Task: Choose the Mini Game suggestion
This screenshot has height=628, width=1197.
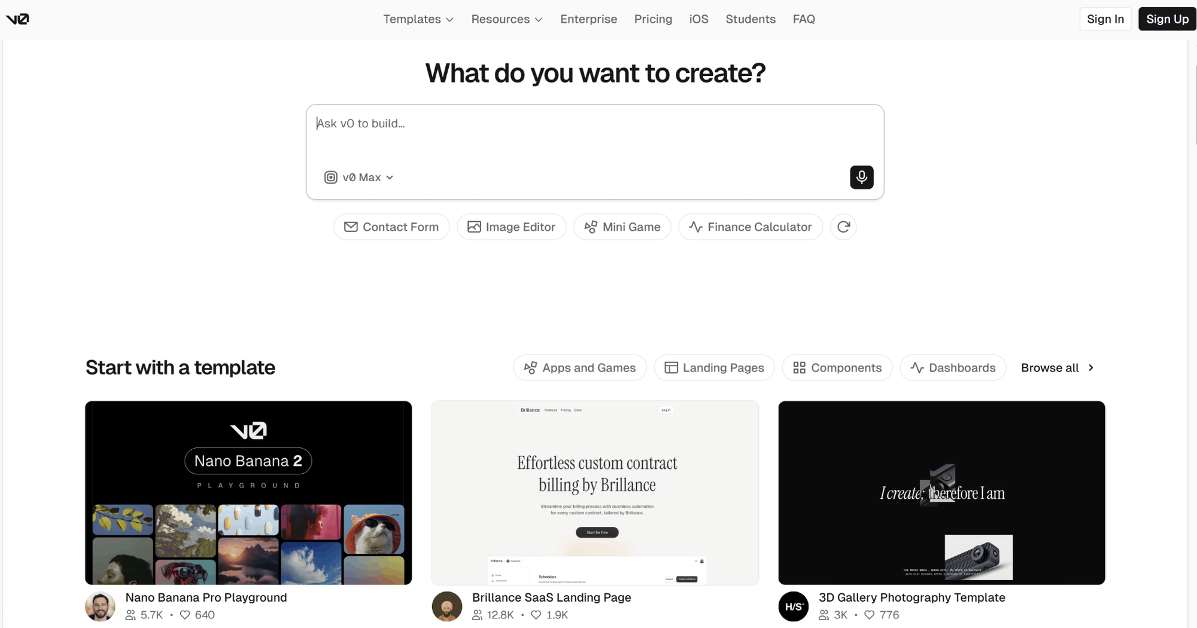Action: click(622, 227)
